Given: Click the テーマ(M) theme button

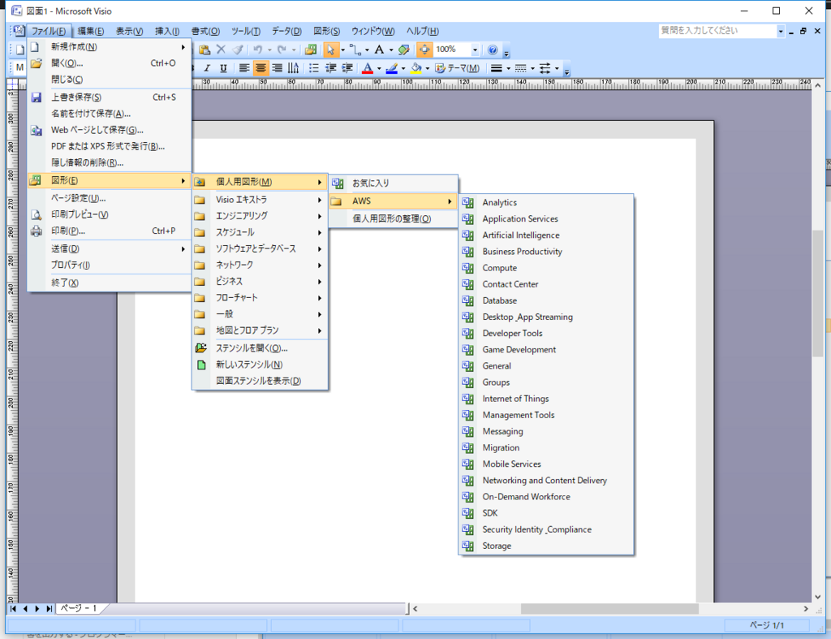Looking at the screenshot, I should (x=458, y=68).
